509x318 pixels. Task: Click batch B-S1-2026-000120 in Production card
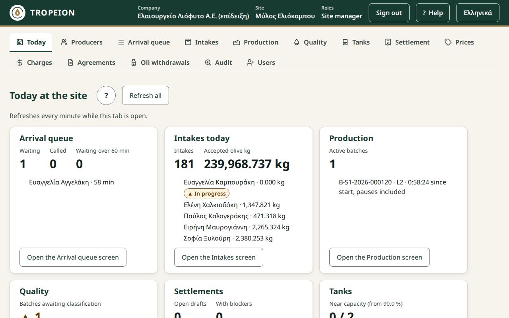392,187
